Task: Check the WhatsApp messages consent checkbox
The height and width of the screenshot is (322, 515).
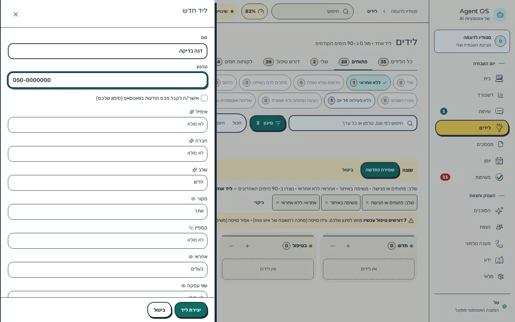Action: pyautogui.click(x=204, y=98)
